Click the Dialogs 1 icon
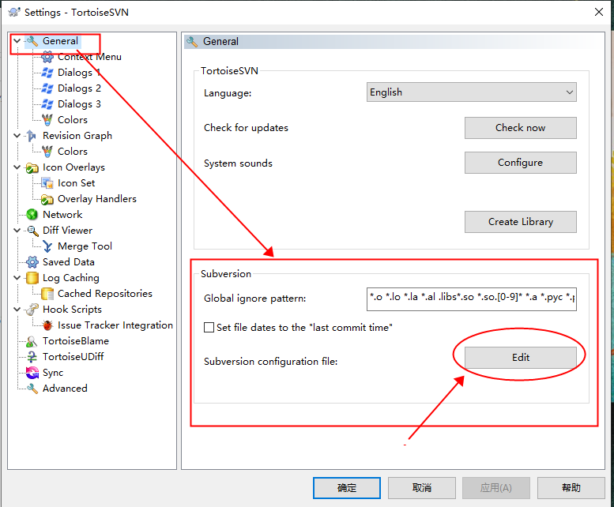 pos(47,73)
